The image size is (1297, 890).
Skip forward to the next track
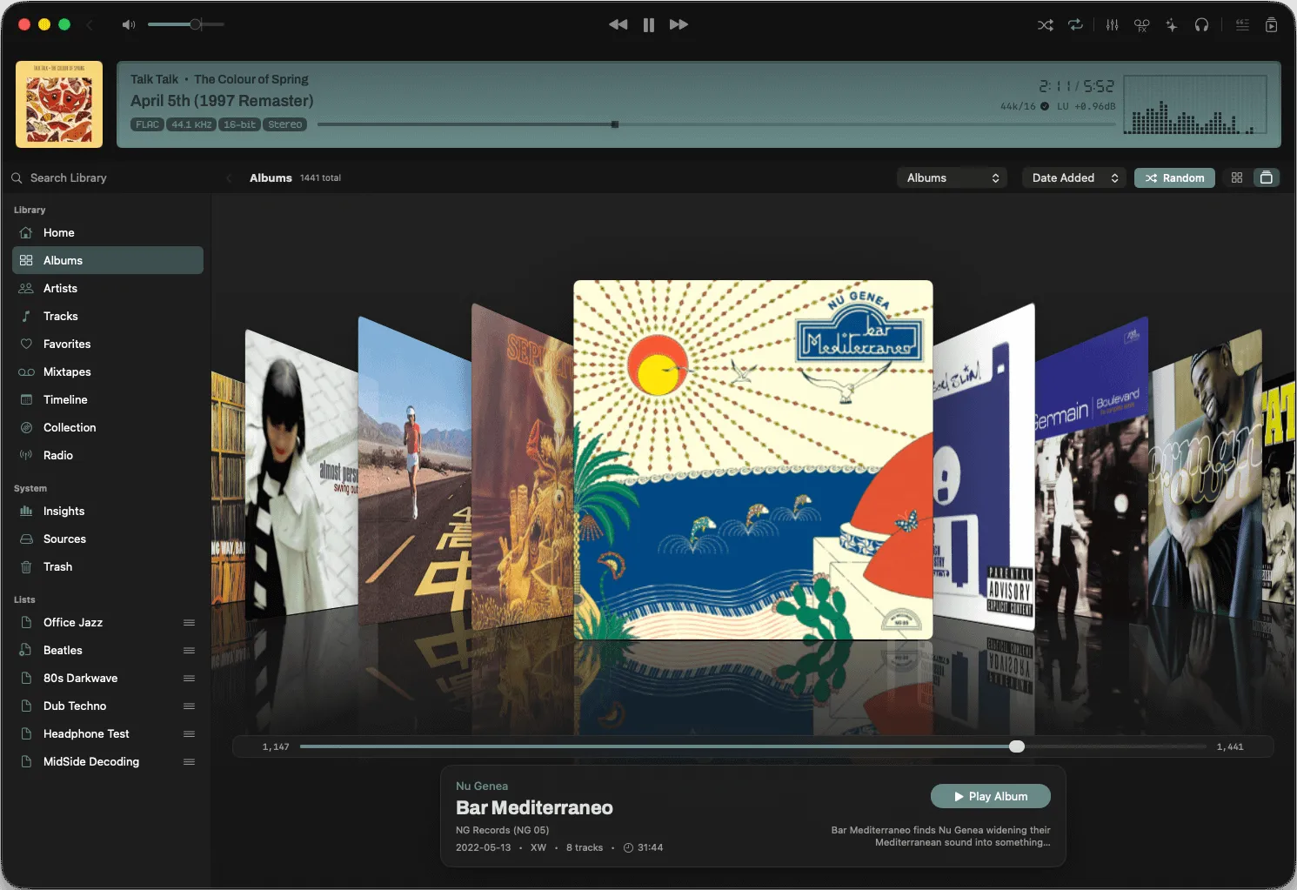[x=679, y=25]
